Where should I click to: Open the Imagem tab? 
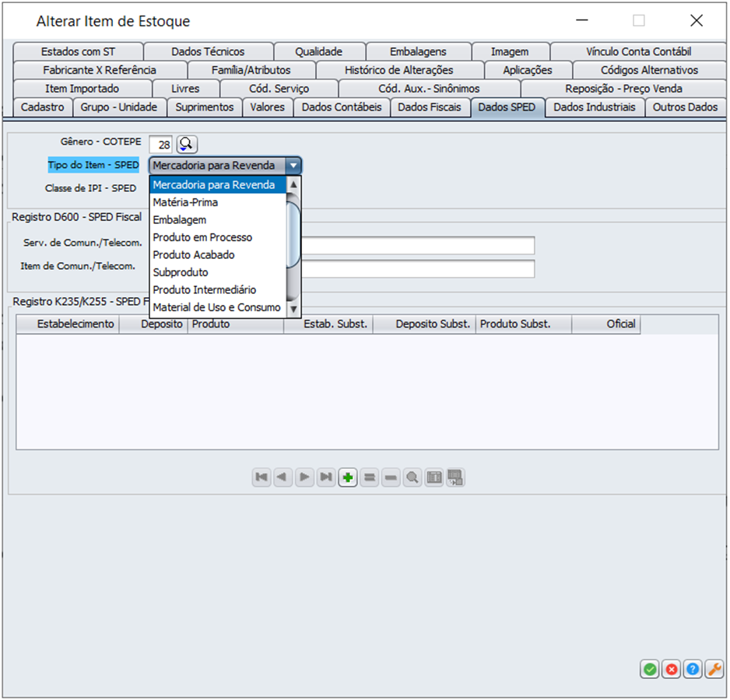[x=510, y=51]
